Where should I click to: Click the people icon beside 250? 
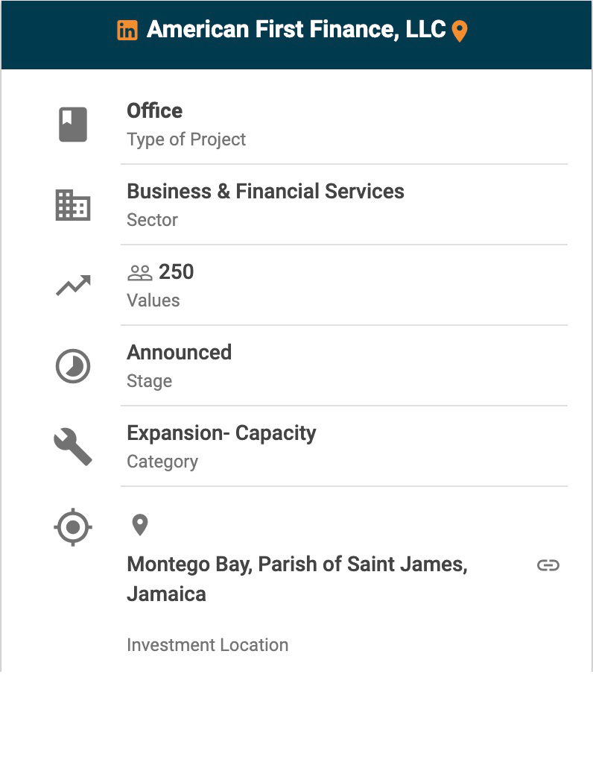pos(139,273)
